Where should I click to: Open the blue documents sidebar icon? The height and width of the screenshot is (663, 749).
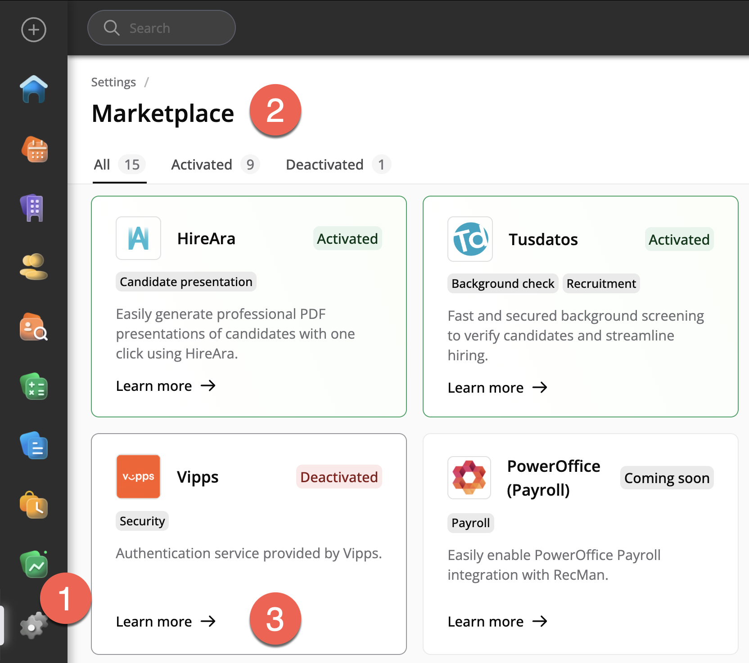[34, 446]
